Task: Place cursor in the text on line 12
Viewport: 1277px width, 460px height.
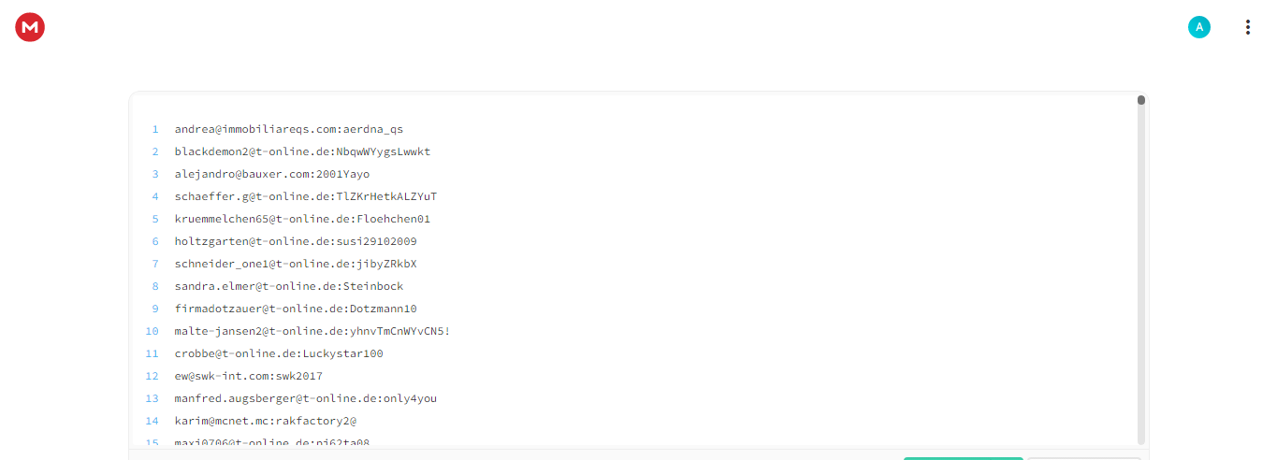Action: (x=249, y=376)
